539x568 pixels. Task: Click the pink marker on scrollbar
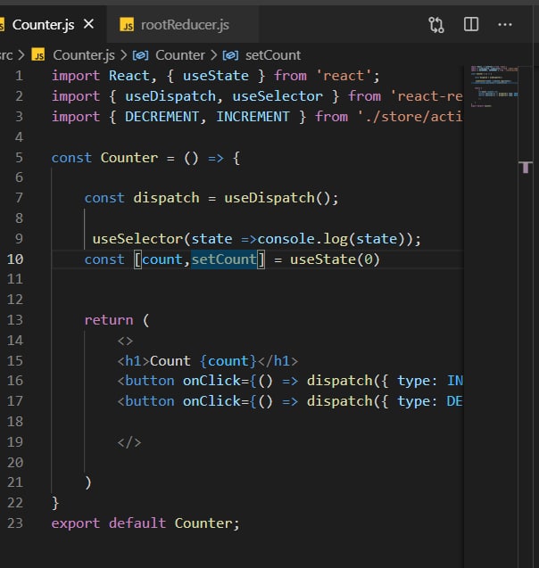[526, 167]
